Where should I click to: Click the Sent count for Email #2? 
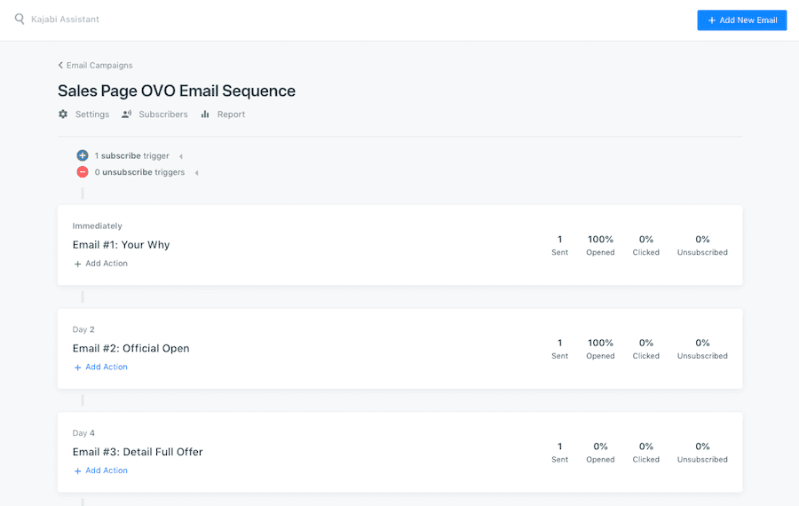pyautogui.click(x=559, y=349)
